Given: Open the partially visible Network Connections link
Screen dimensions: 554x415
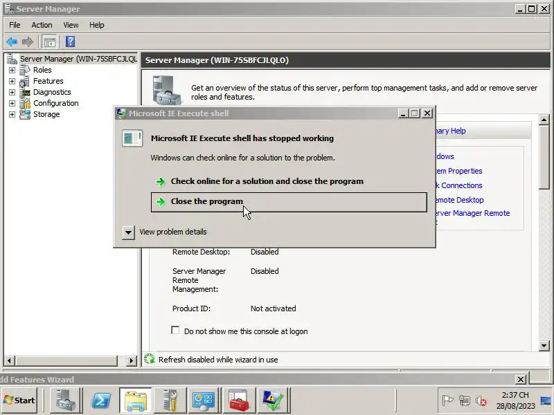Looking at the screenshot, I should click(459, 185).
